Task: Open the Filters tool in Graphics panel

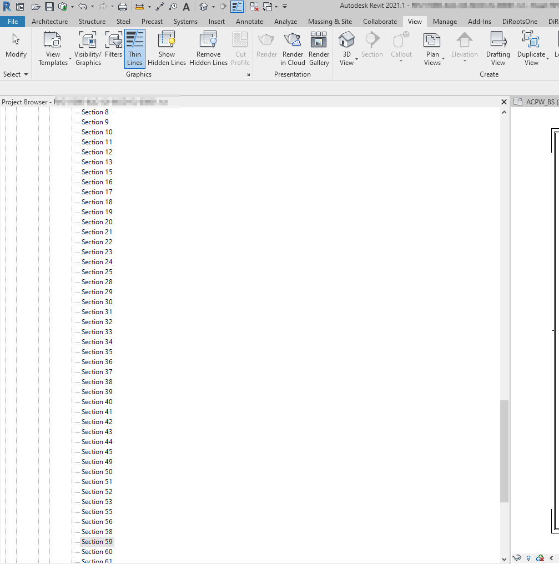Action: (x=113, y=45)
